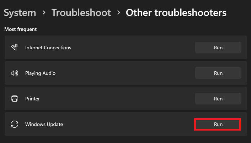Navigate to Troubleshoot breadcrumb link
The height and width of the screenshot is (143, 251).
tap(81, 13)
